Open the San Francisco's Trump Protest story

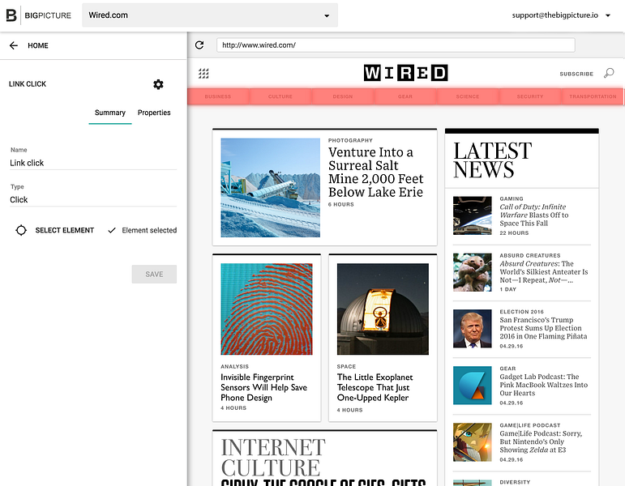(543, 328)
